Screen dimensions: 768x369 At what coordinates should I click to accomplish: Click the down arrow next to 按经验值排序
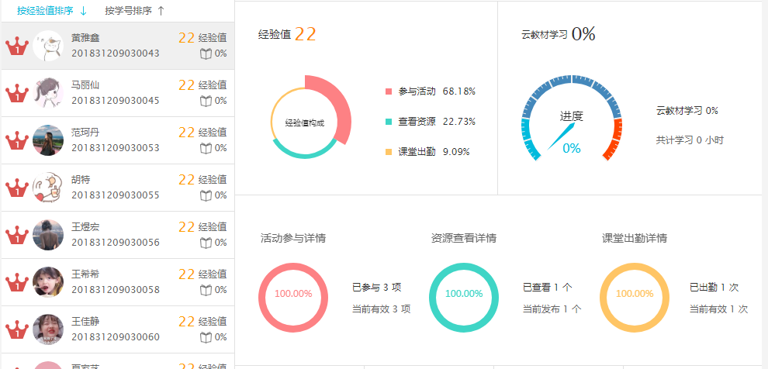(x=84, y=11)
